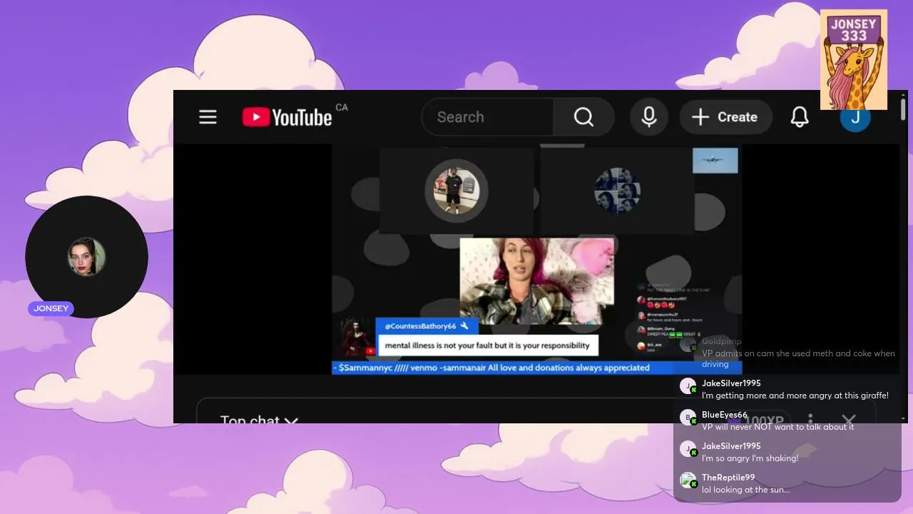Select the 'angry at this giraffe' chat message
The width and height of the screenshot is (913, 514).
click(x=795, y=395)
